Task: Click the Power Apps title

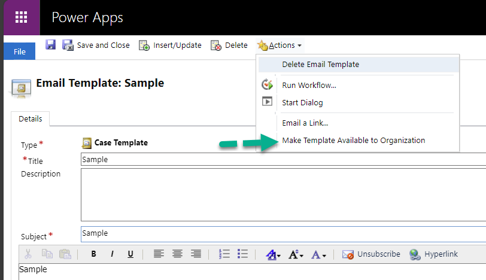Action: (87, 18)
